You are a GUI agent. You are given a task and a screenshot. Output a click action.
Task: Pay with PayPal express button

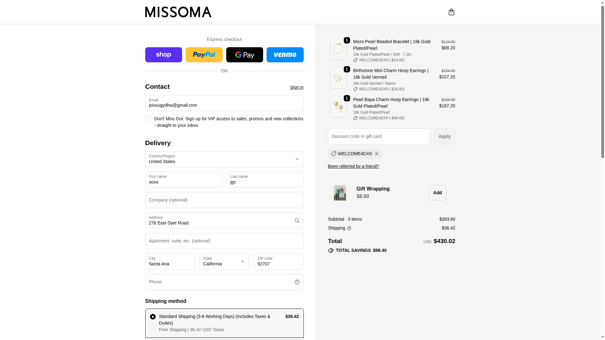coord(204,55)
